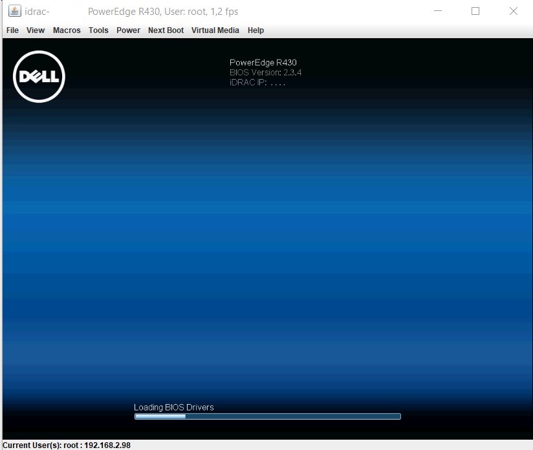Click the Dell logo on boot screen
This screenshot has width=533, height=450.
(39, 76)
